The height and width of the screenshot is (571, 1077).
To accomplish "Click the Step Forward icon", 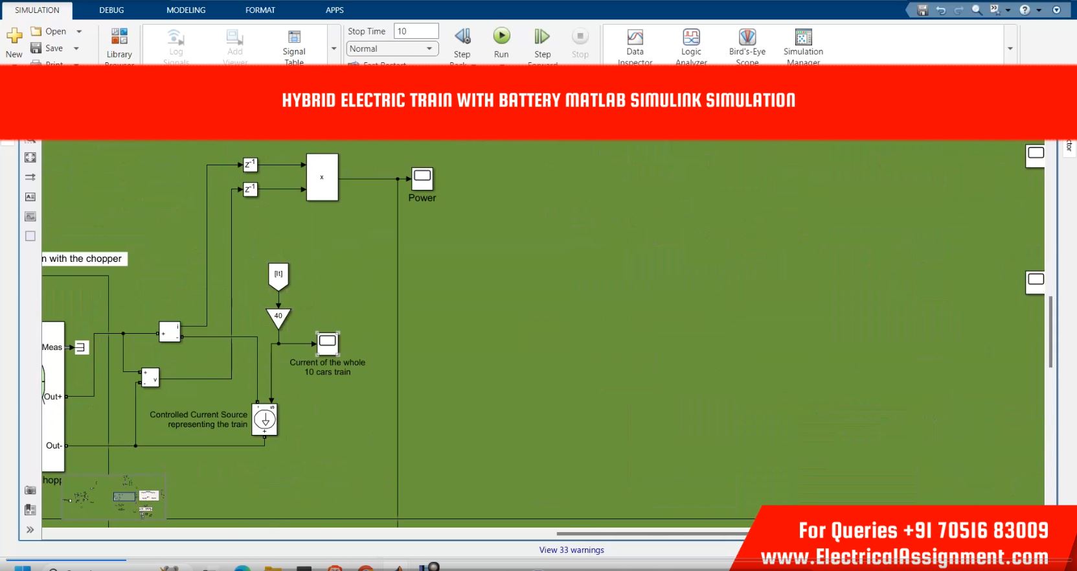I will (542, 36).
